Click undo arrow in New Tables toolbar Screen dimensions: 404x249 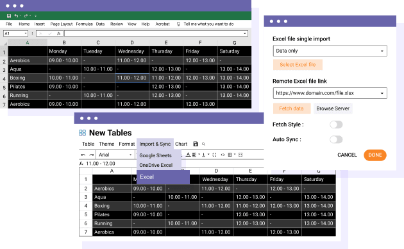coord(83,155)
